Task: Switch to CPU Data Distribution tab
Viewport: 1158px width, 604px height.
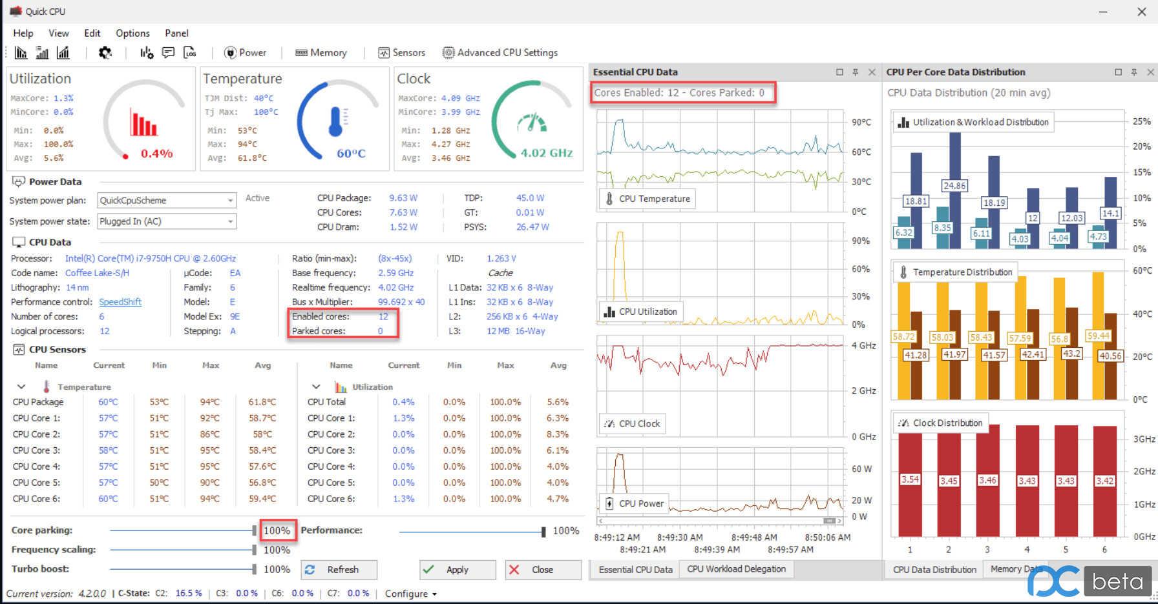Action: (934, 569)
